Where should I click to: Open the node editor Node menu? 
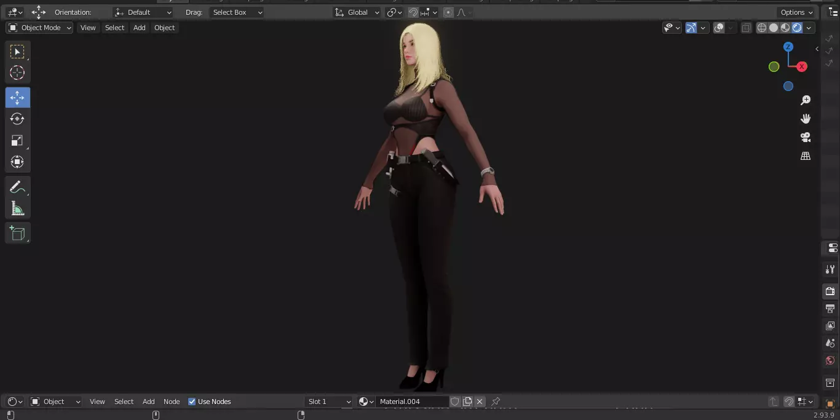(x=172, y=402)
